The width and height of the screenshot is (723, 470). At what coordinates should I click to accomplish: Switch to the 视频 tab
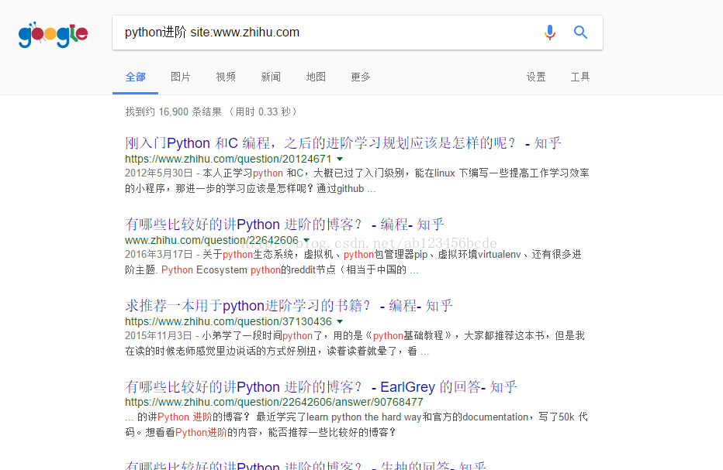[x=226, y=77]
